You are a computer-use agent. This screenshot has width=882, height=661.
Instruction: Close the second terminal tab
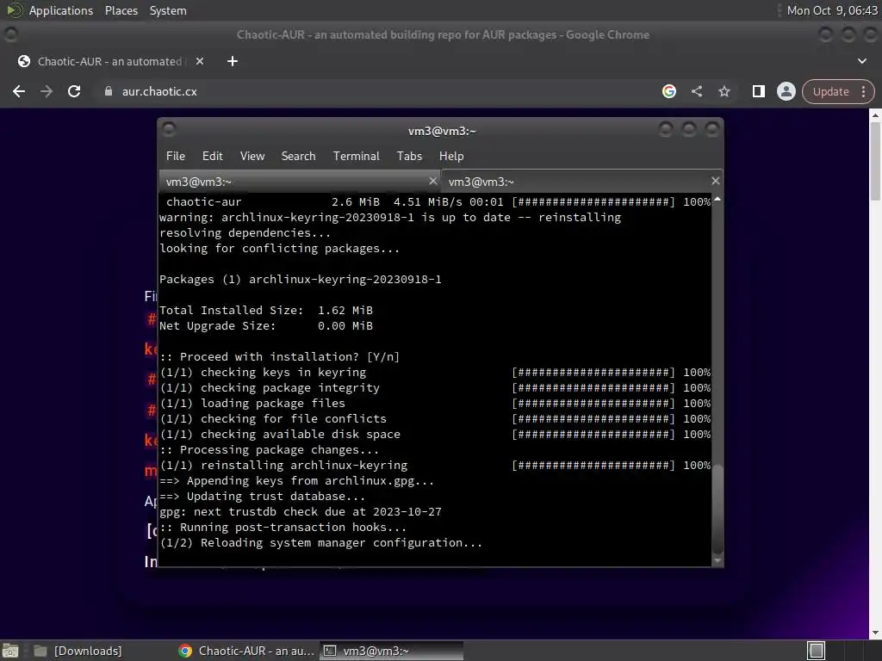coord(716,181)
